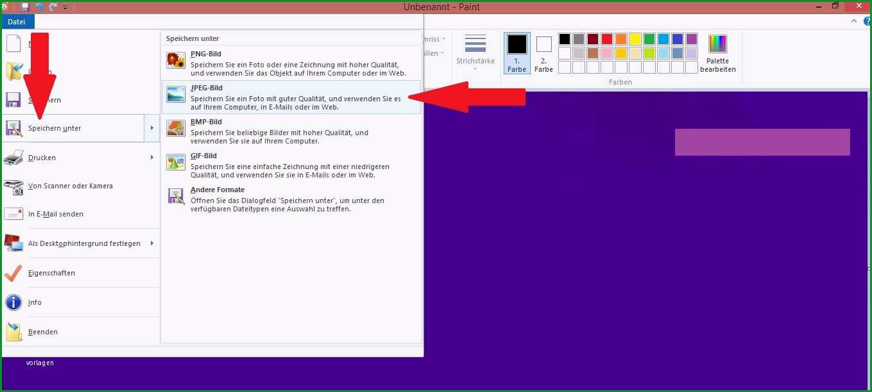Click the GIF-Bild format icon

(176, 162)
